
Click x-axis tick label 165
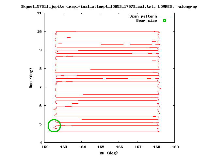(x=100, y=147)
